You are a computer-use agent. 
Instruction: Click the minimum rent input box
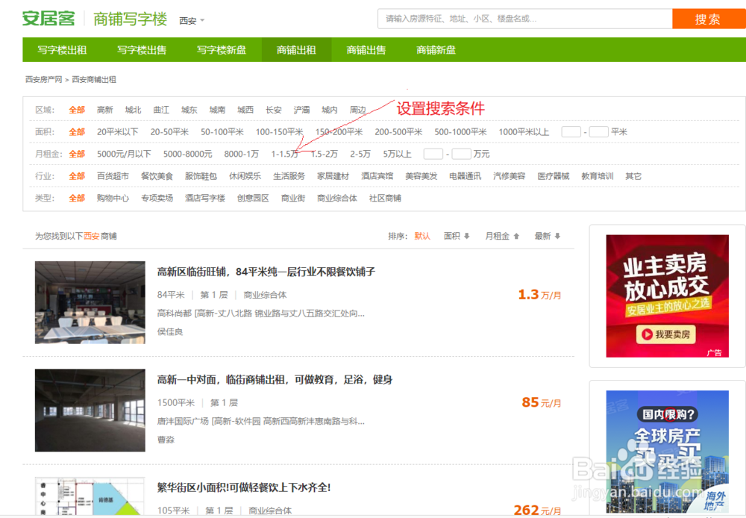click(433, 154)
